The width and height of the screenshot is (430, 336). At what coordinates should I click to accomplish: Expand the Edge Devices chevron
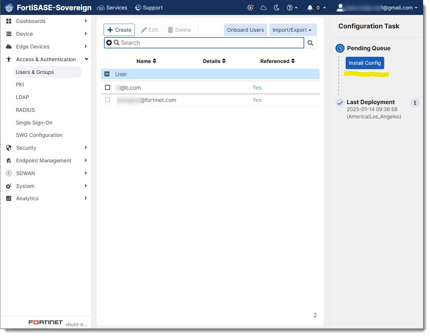(x=85, y=46)
